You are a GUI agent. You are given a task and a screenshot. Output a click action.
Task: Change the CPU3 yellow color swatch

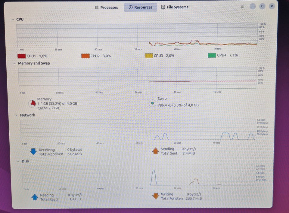[x=149, y=56]
